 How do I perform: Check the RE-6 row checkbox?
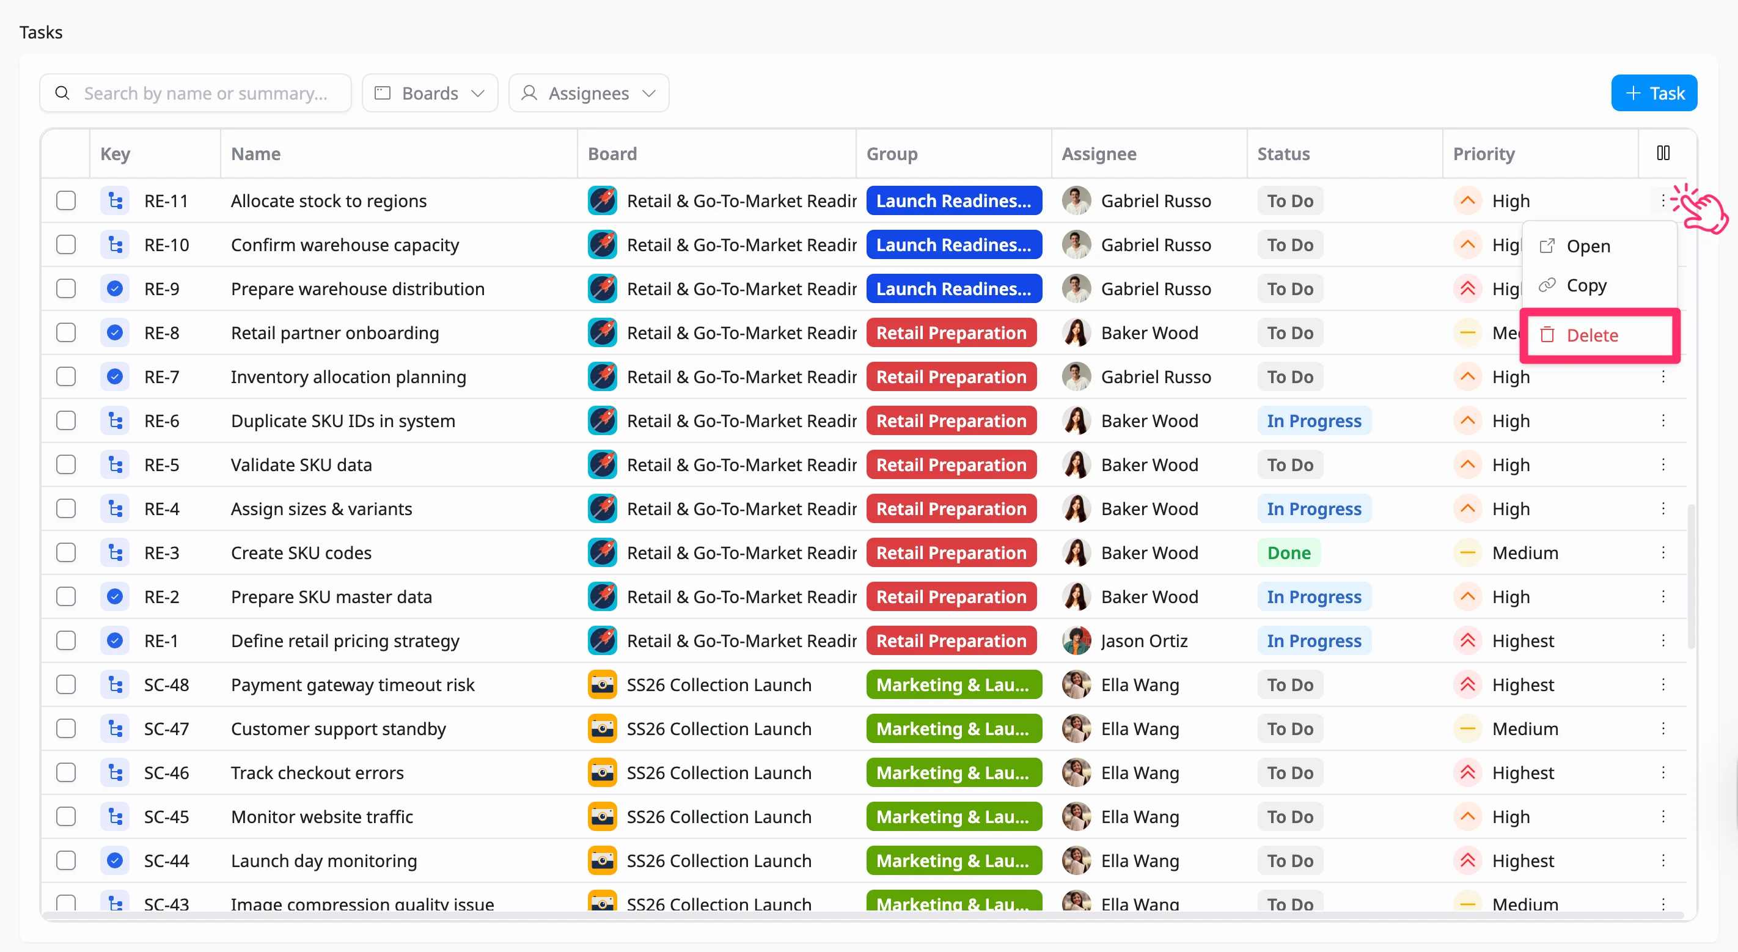65,421
